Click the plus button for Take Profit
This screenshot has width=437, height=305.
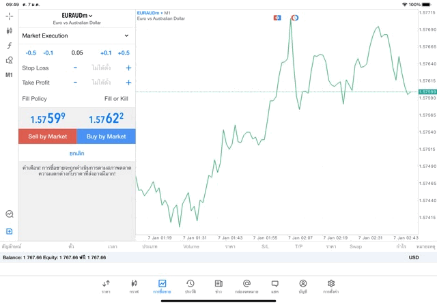pyautogui.click(x=128, y=83)
